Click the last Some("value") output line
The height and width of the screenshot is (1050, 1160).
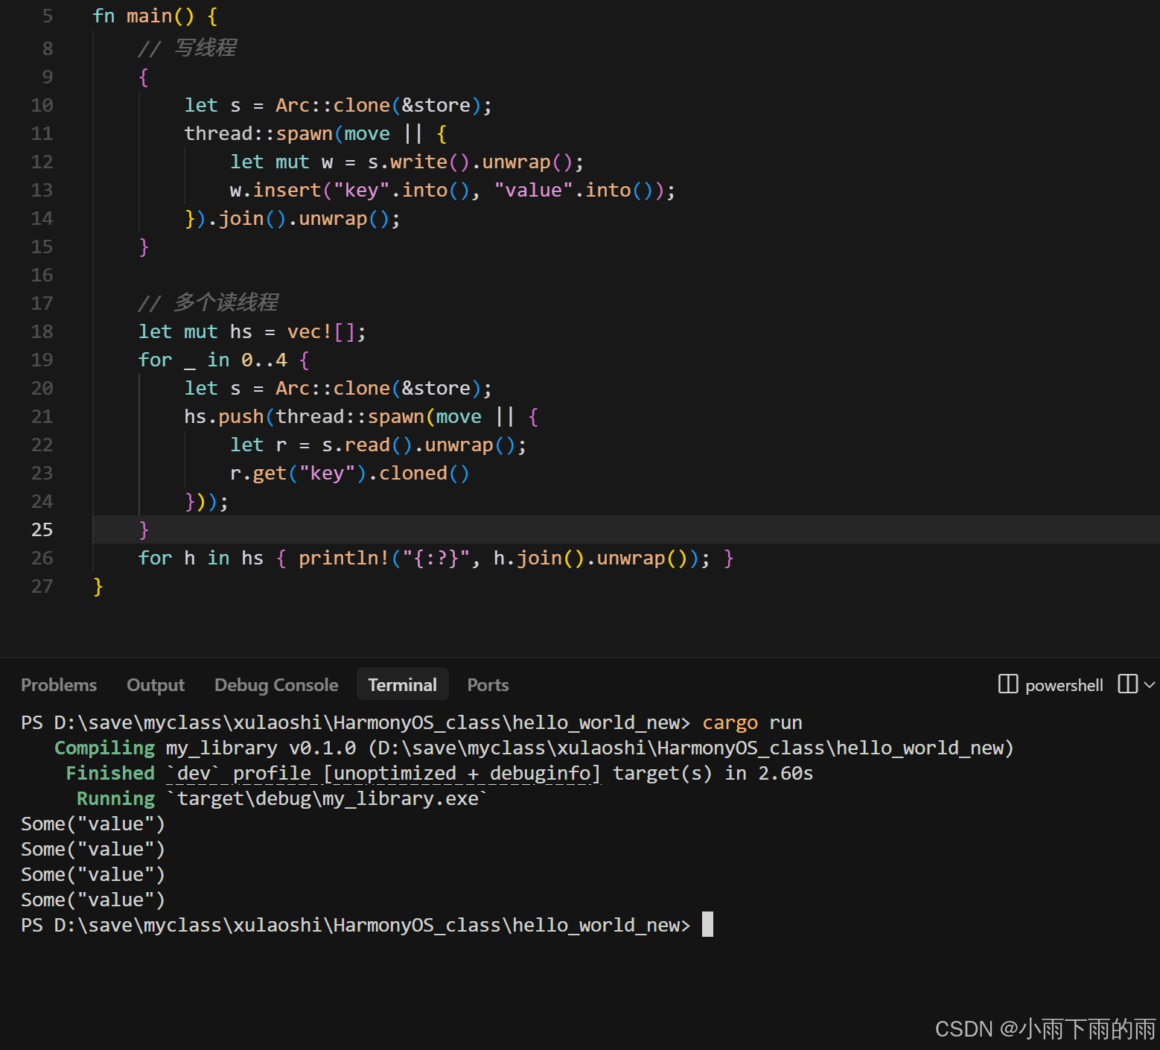[93, 900]
